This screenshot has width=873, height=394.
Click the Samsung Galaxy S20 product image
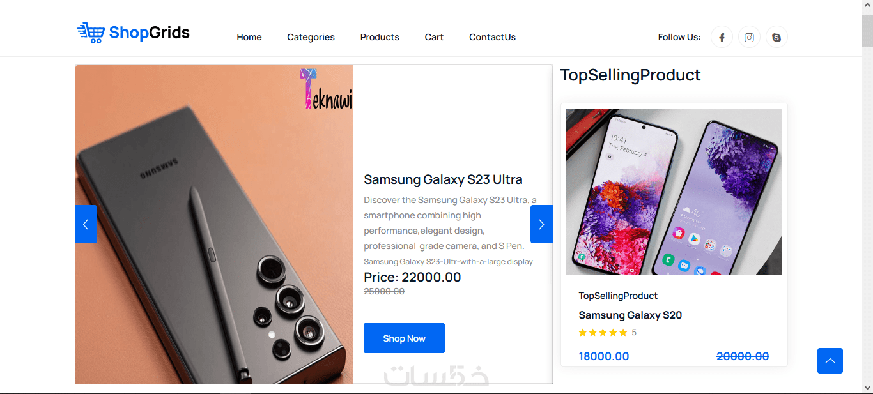(674, 192)
